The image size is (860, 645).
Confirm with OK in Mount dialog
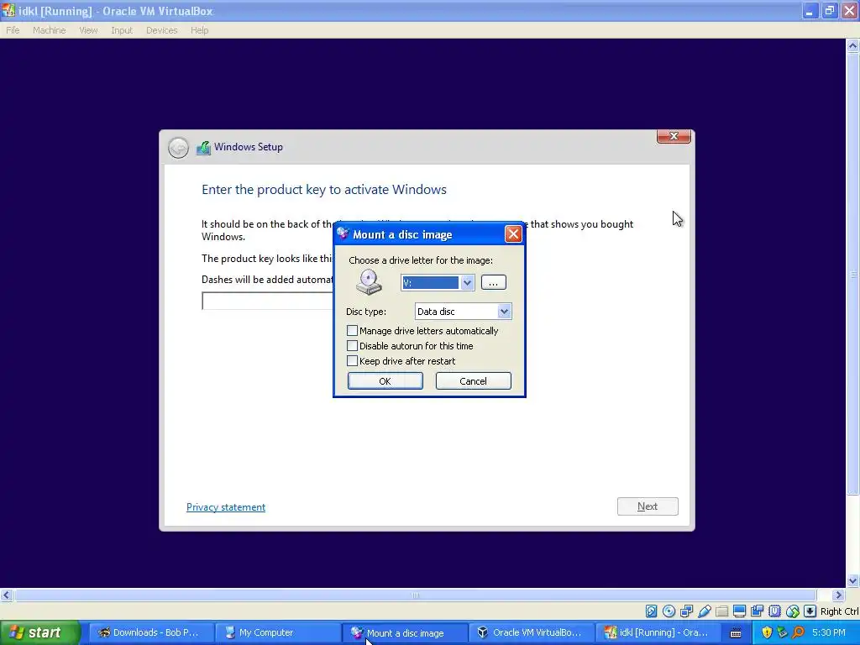(385, 381)
